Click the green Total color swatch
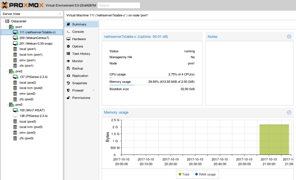This screenshot has width=296, height=180. coord(180,174)
